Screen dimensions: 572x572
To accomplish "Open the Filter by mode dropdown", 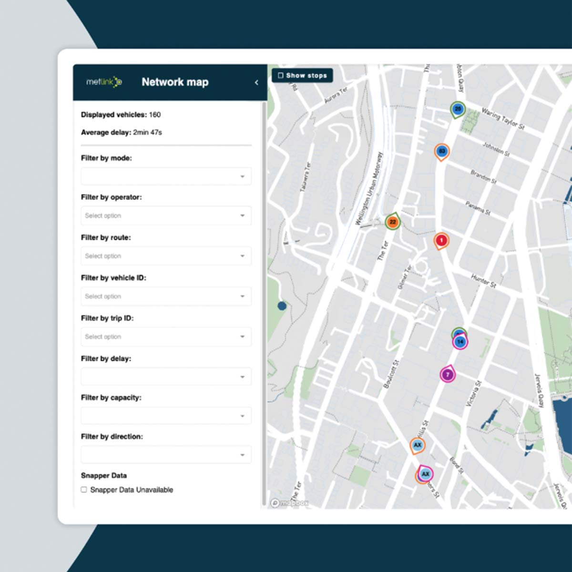I will (166, 176).
